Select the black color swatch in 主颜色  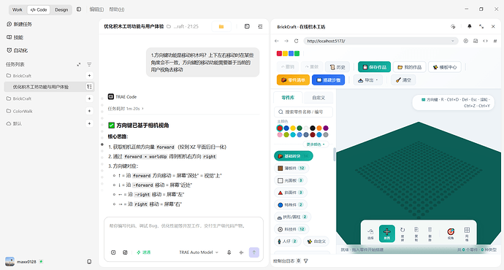(313, 128)
